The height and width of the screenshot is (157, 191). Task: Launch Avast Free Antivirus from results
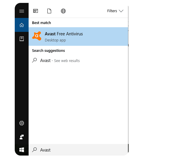click(64, 34)
